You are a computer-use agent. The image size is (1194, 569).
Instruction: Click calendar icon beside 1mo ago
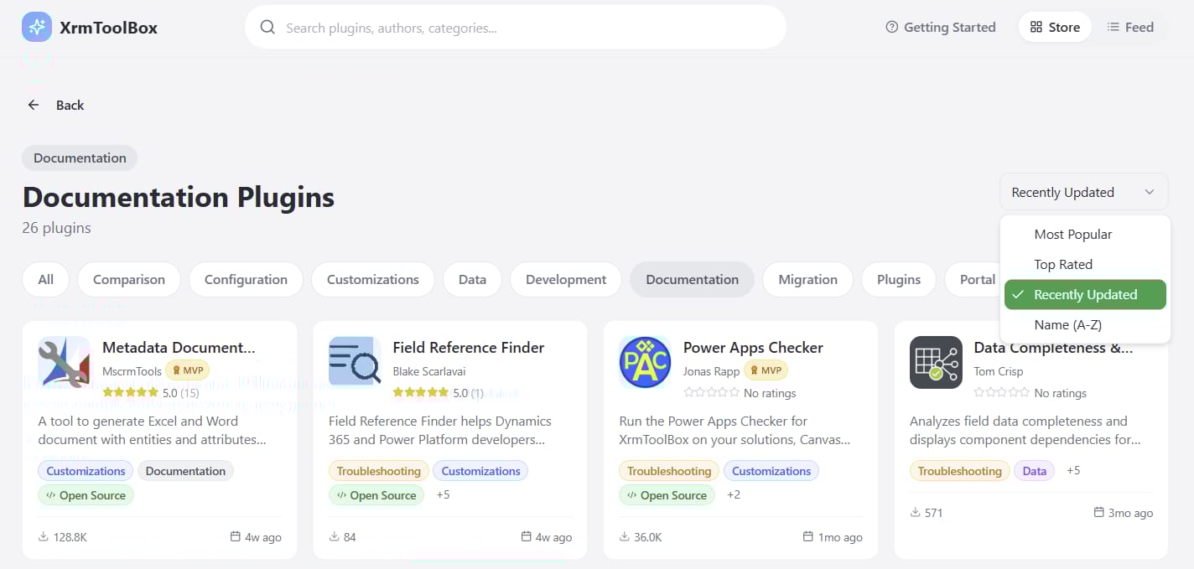tap(808, 536)
